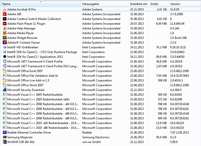Select the .NET Framework DEU Language icon
The image size is (201, 146).
pos(4,66)
